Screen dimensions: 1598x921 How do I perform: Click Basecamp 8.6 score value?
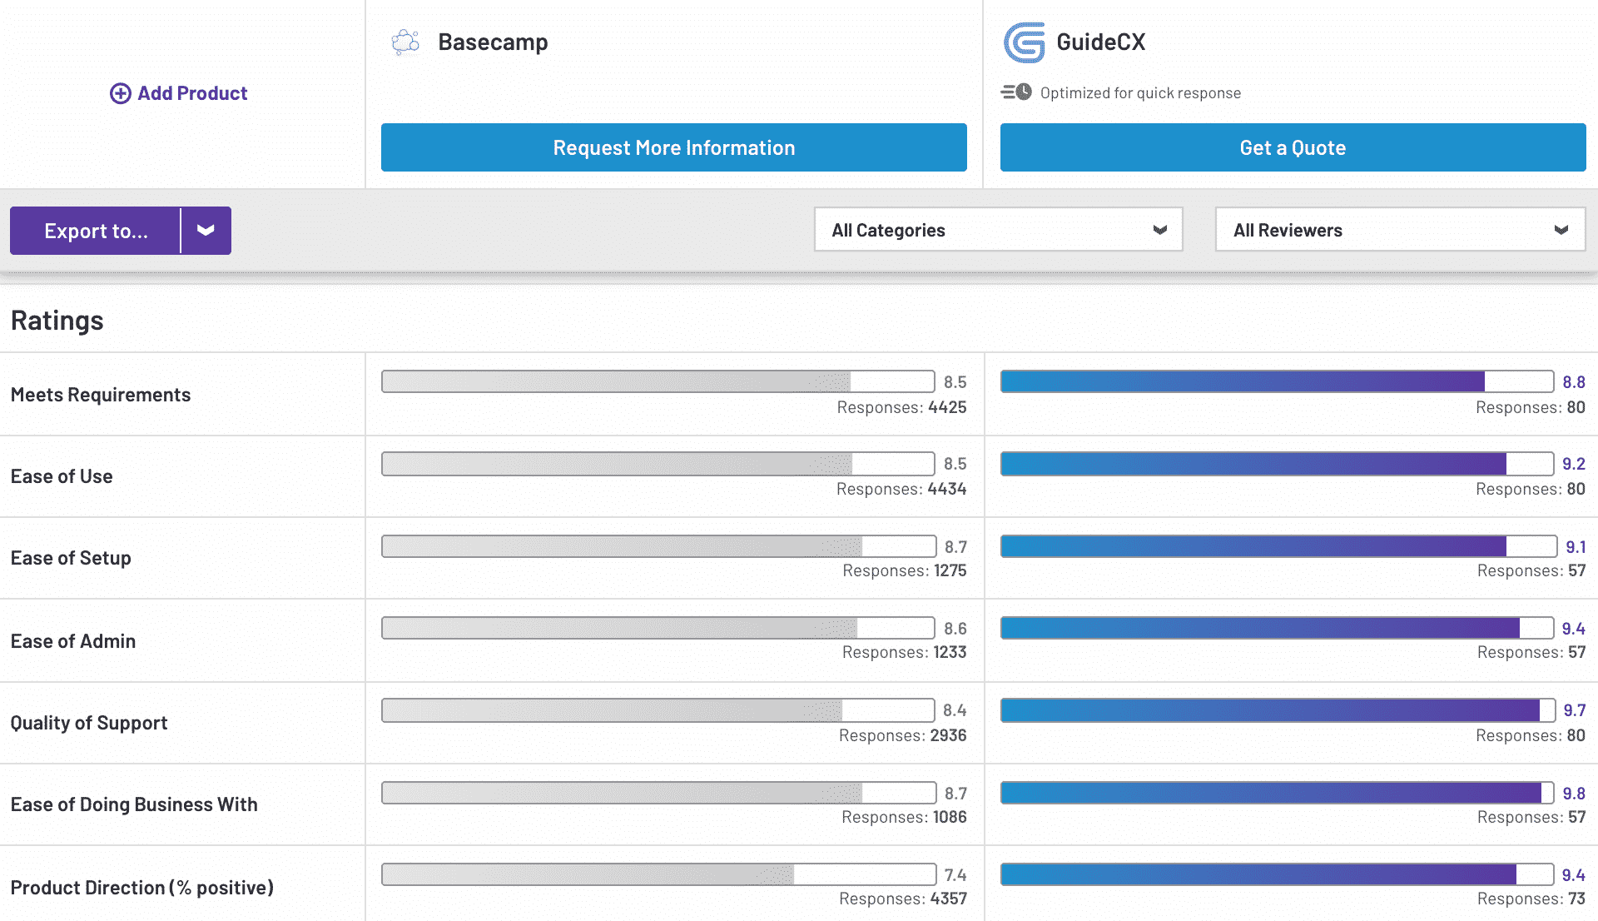(x=955, y=629)
